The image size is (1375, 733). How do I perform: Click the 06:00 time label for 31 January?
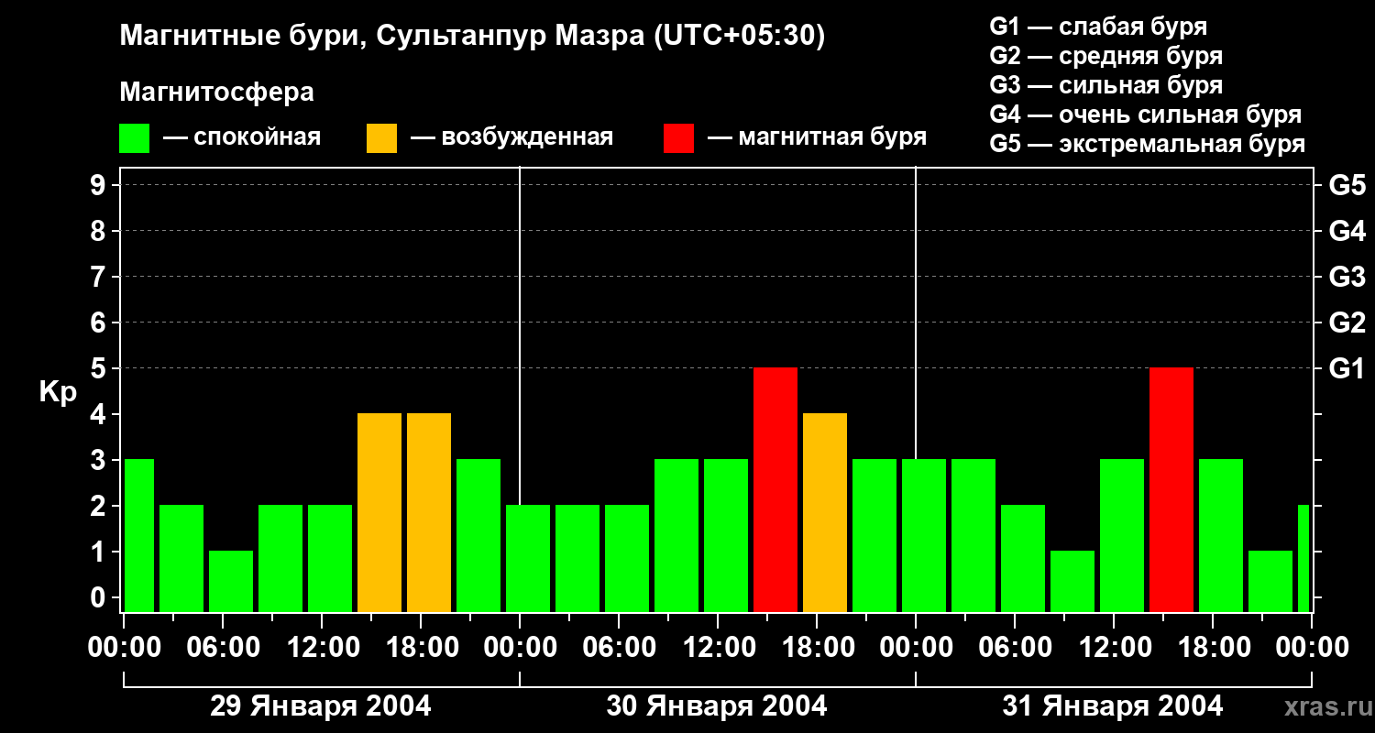pos(1015,648)
